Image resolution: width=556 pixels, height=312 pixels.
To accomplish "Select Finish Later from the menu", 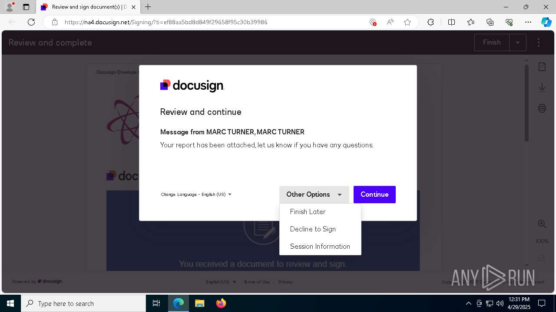I will (x=320, y=212).
